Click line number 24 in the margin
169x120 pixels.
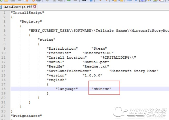point(3,116)
